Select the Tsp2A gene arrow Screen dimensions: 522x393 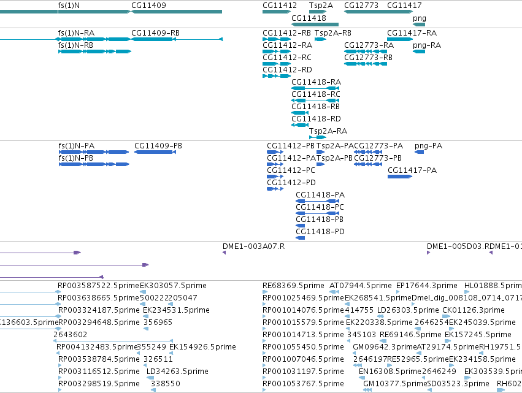click(x=318, y=12)
